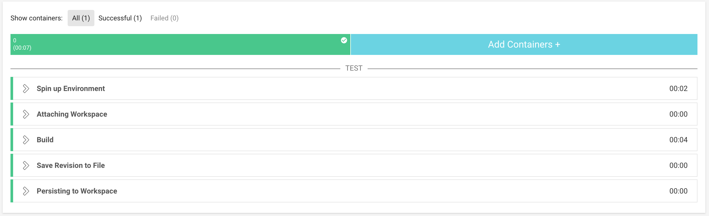The image size is (709, 216).
Task: Click the Add Containers + button
Action: tap(524, 44)
